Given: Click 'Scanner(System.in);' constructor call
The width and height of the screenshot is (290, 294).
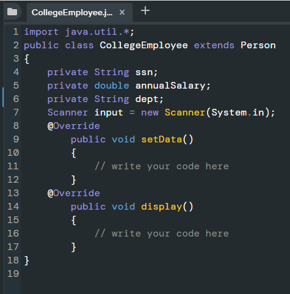Looking at the screenshot, I should [x=220, y=112].
